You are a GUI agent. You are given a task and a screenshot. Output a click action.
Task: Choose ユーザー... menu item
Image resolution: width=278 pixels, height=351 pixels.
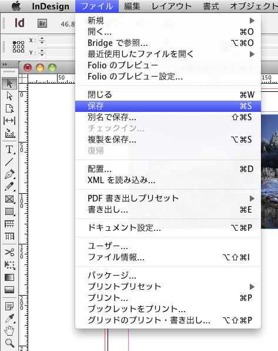coord(168,246)
